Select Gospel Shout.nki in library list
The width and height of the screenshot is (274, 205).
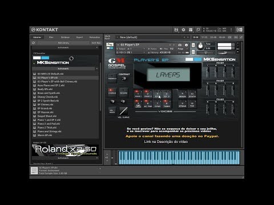47,116
